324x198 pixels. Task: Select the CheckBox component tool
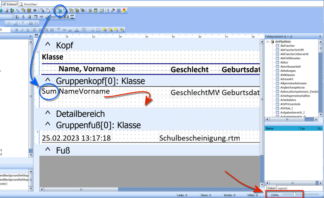pos(35,11)
